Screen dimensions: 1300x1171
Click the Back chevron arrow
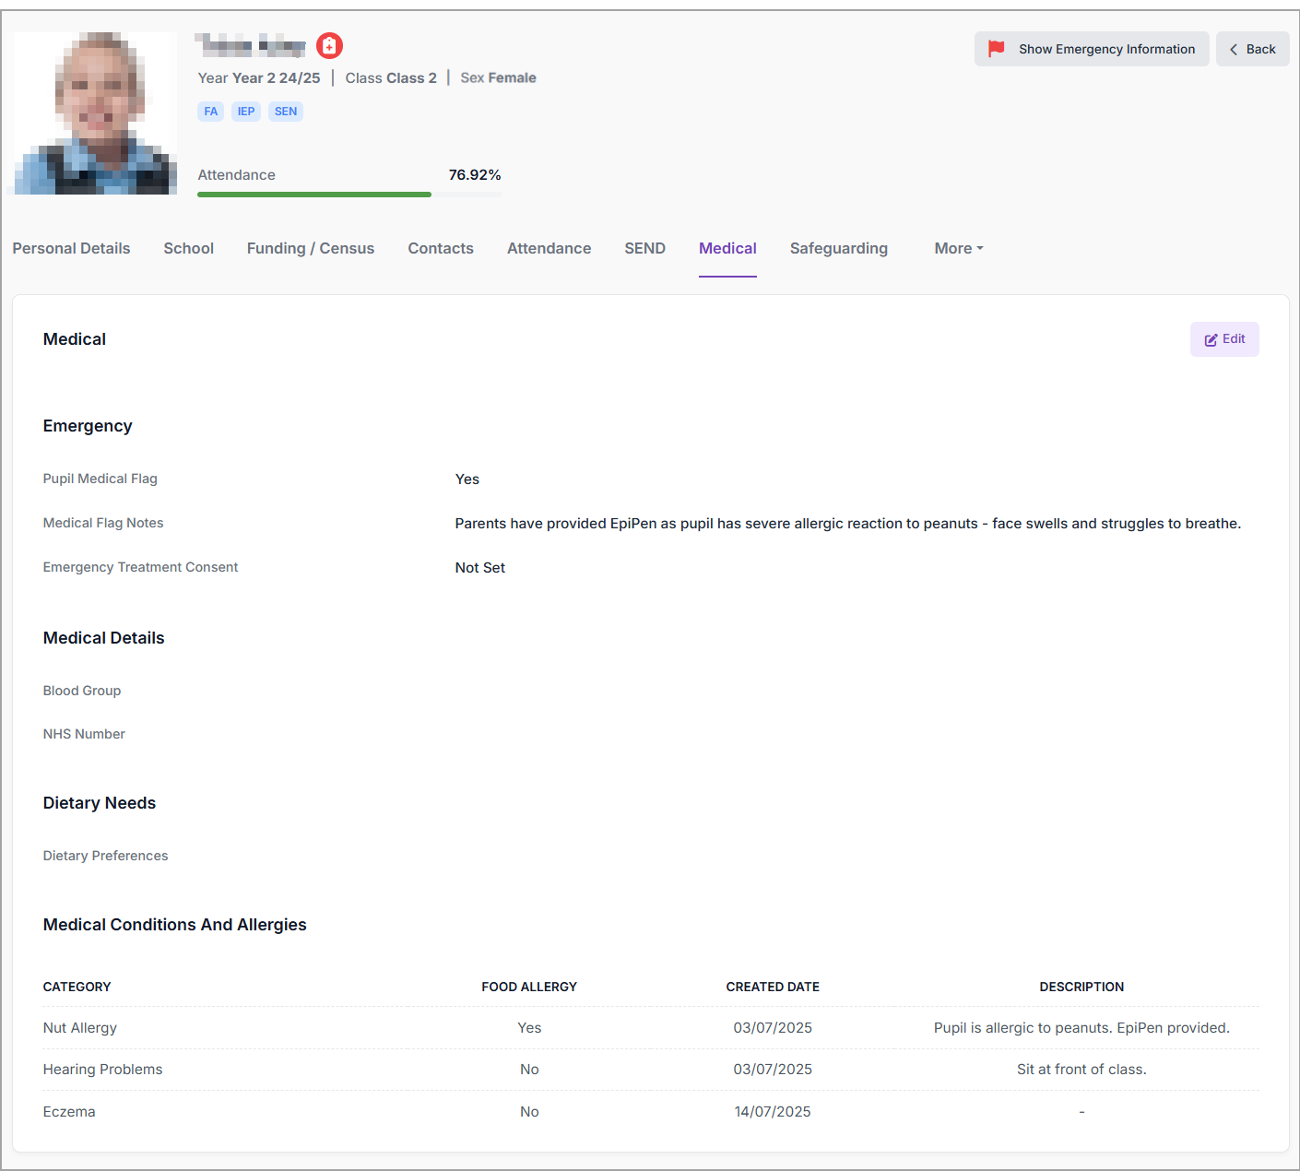1234,50
